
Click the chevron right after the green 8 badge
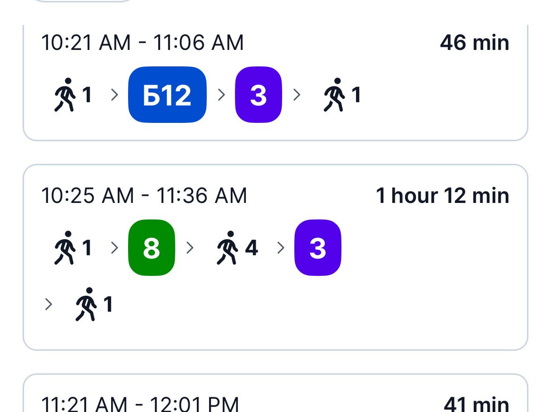point(190,248)
